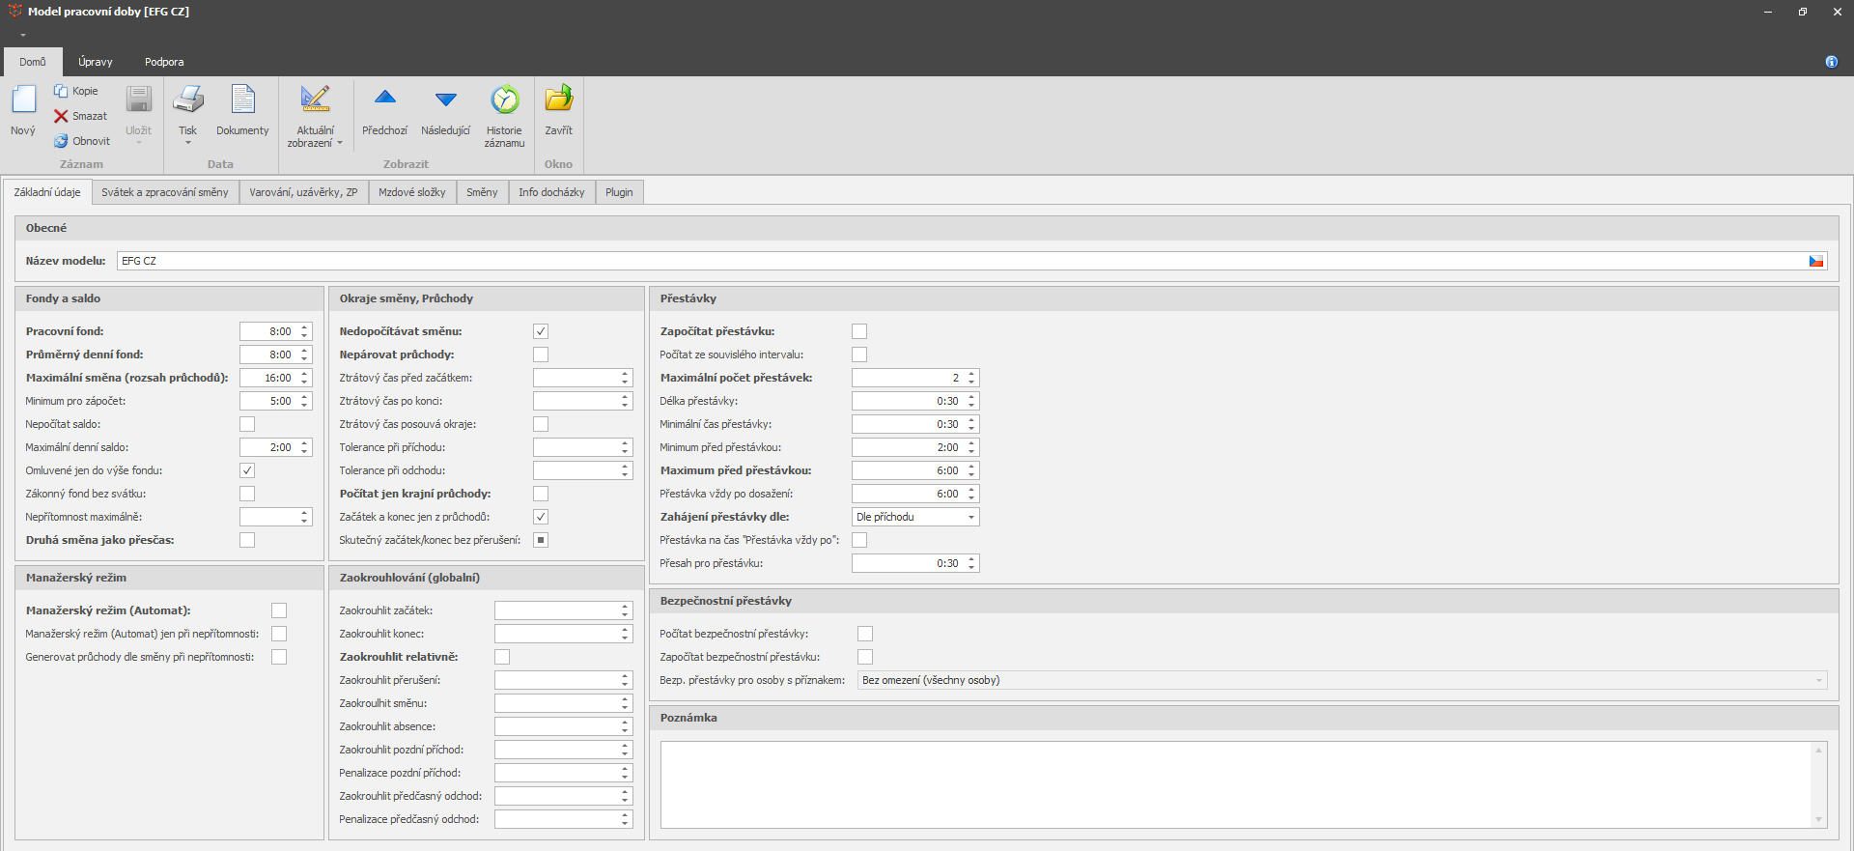
Task: Click the blue info icon in ribbon corner
Action: tap(1832, 62)
